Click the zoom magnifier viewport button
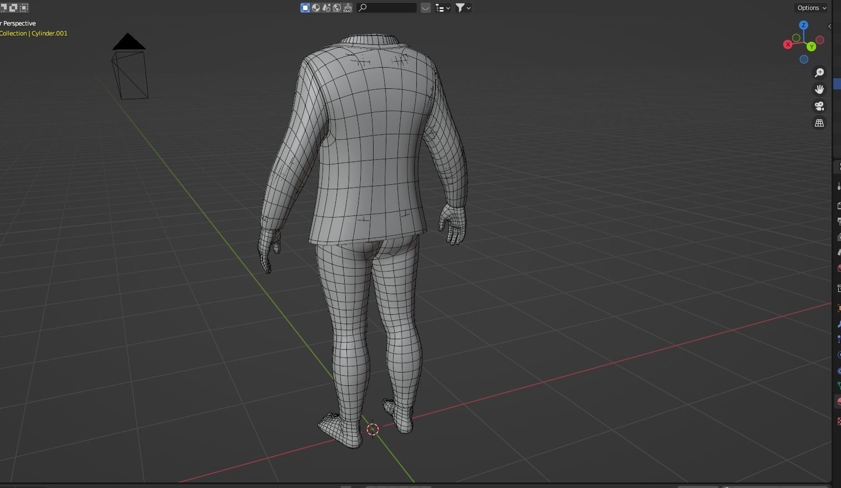 point(819,73)
